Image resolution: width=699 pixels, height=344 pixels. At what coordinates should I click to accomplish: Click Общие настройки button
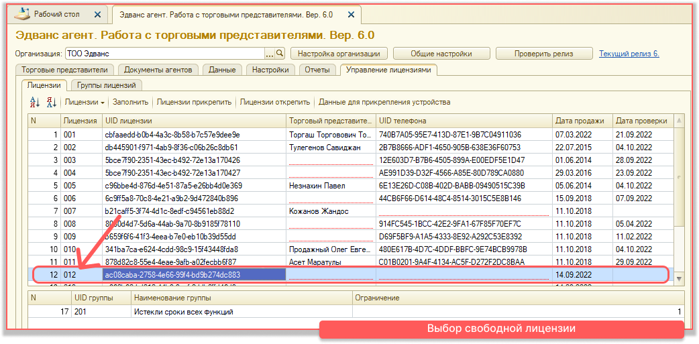(x=441, y=54)
